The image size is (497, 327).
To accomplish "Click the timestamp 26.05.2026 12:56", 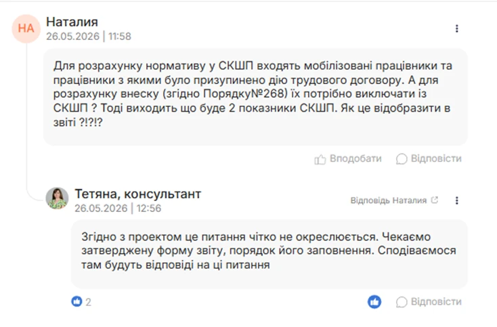I will tap(118, 208).
